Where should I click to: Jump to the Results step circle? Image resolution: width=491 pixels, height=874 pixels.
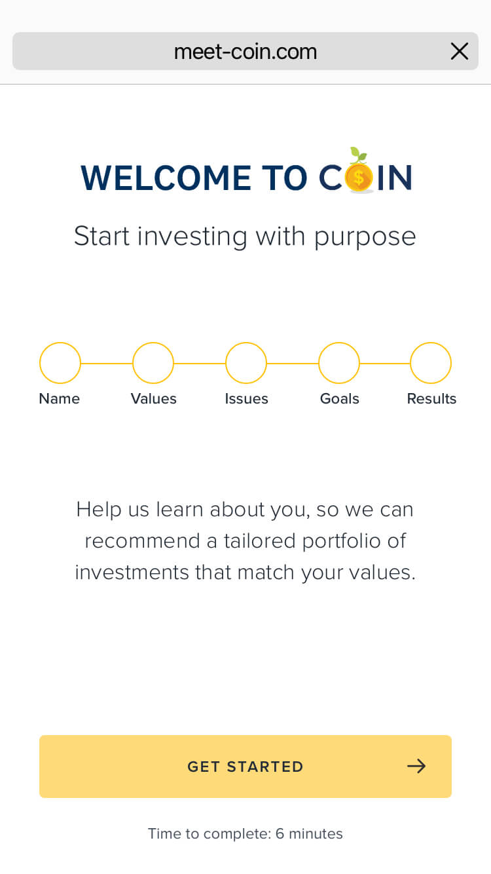pos(431,363)
